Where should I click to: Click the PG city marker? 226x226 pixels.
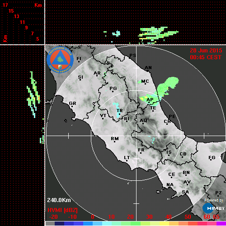pyautogui.click(x=113, y=91)
